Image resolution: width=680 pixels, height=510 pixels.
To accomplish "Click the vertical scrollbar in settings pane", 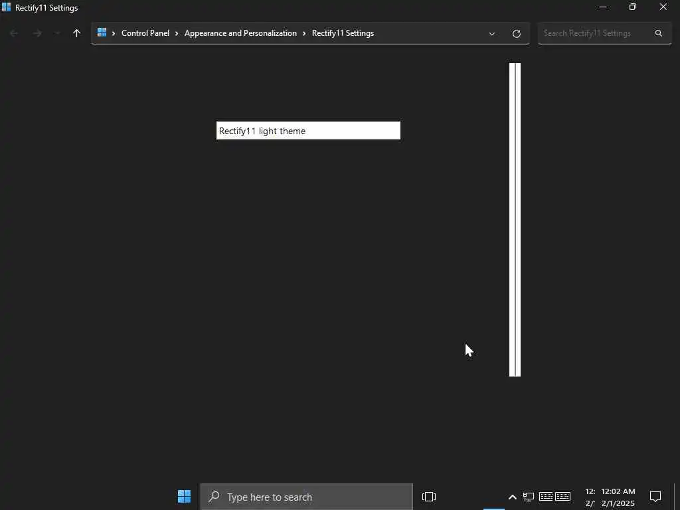I will click(515, 219).
